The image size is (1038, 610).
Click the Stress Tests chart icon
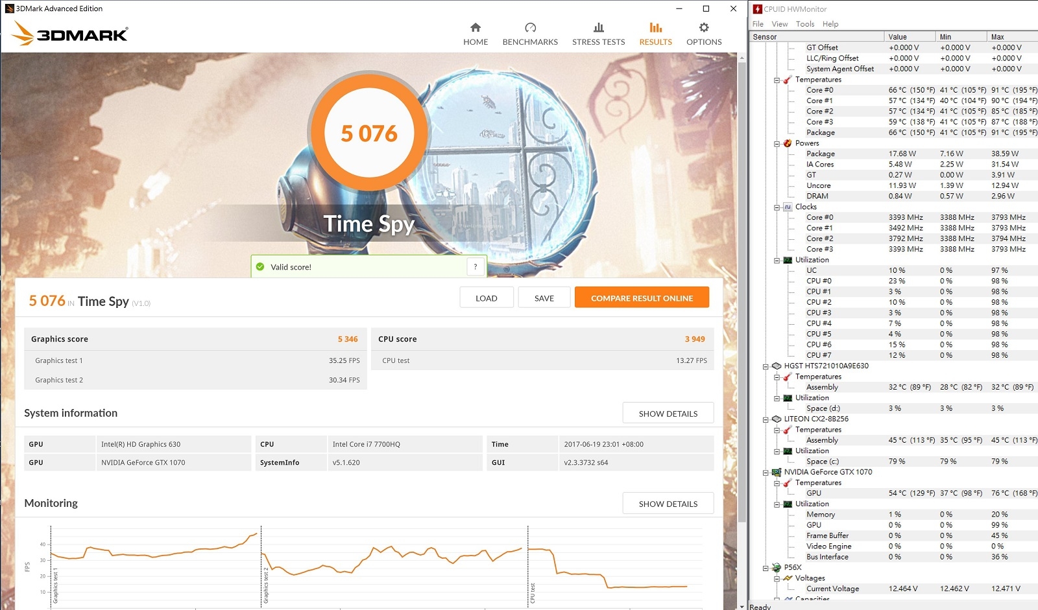(599, 27)
